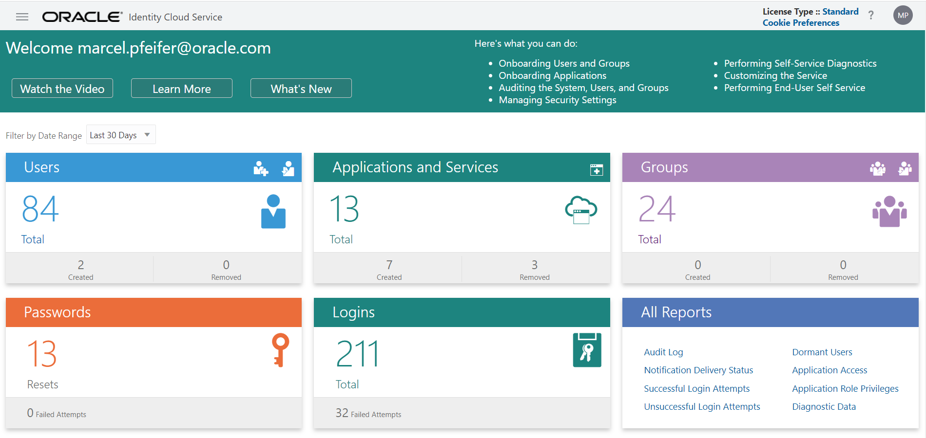Click the 0 Created groups stat
This screenshot has width=926, height=438.
[x=697, y=269]
